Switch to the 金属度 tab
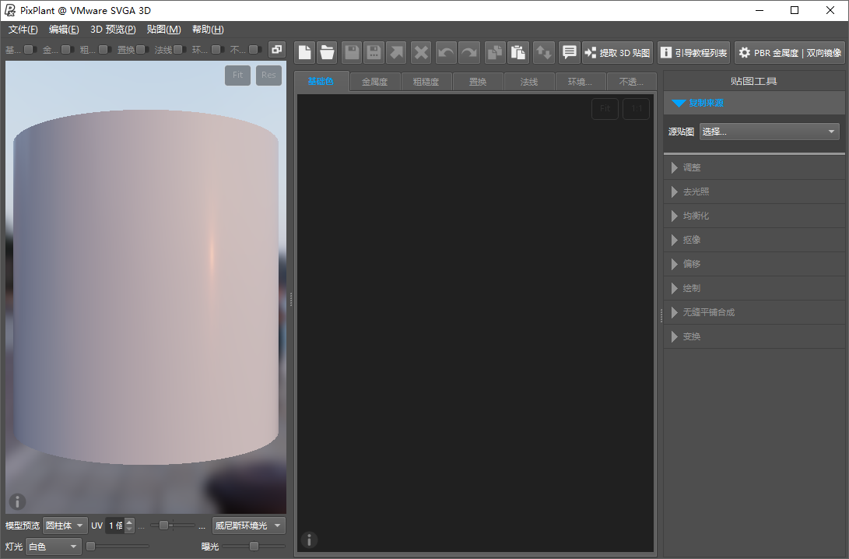This screenshot has width=849, height=559. [x=374, y=82]
